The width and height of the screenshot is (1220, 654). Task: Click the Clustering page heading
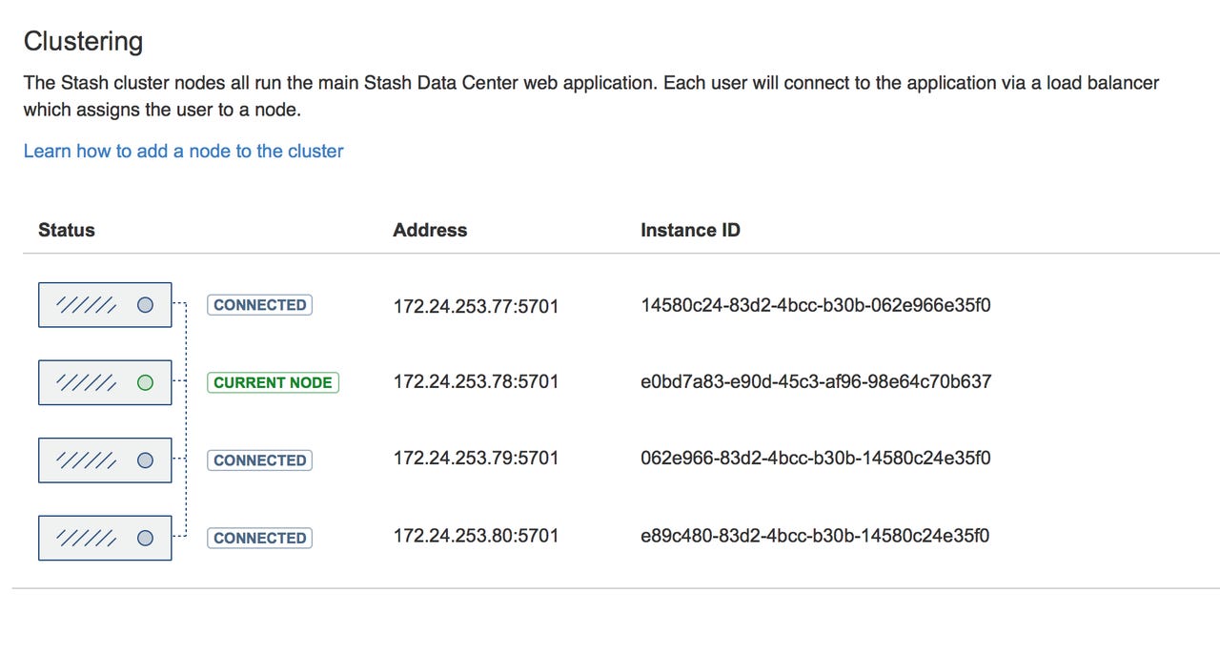(83, 41)
